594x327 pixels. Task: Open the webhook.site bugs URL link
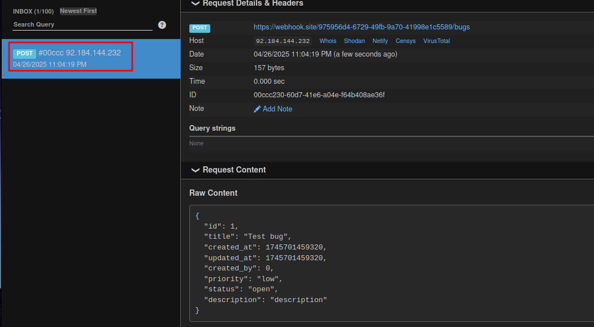point(362,27)
